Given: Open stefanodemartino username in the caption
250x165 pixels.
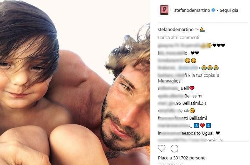Looking at the screenshot, I should point(176,30).
